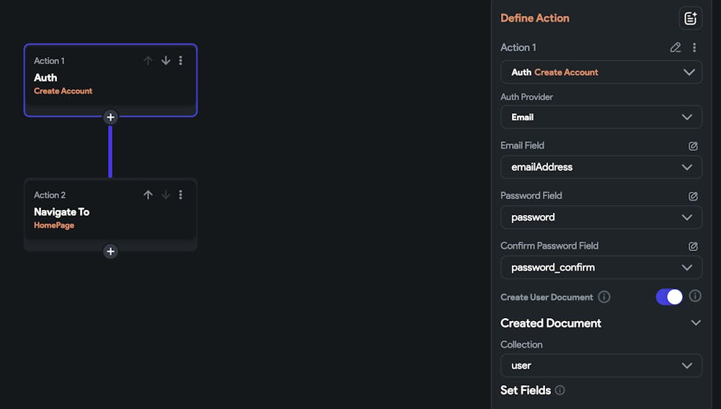This screenshot has width=721, height=409.
Task: Open the Auth Provider Email dropdown
Action: pyautogui.click(x=601, y=117)
